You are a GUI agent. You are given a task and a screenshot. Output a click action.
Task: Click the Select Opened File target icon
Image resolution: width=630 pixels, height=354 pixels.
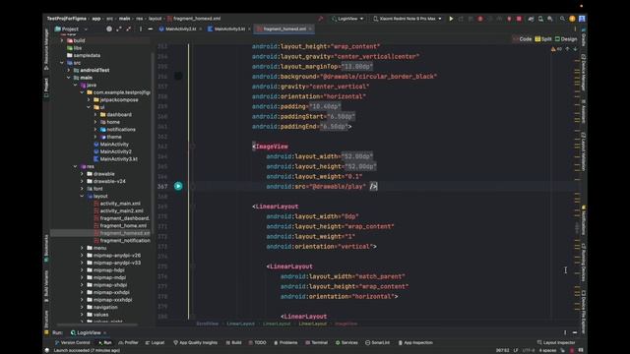point(109,29)
